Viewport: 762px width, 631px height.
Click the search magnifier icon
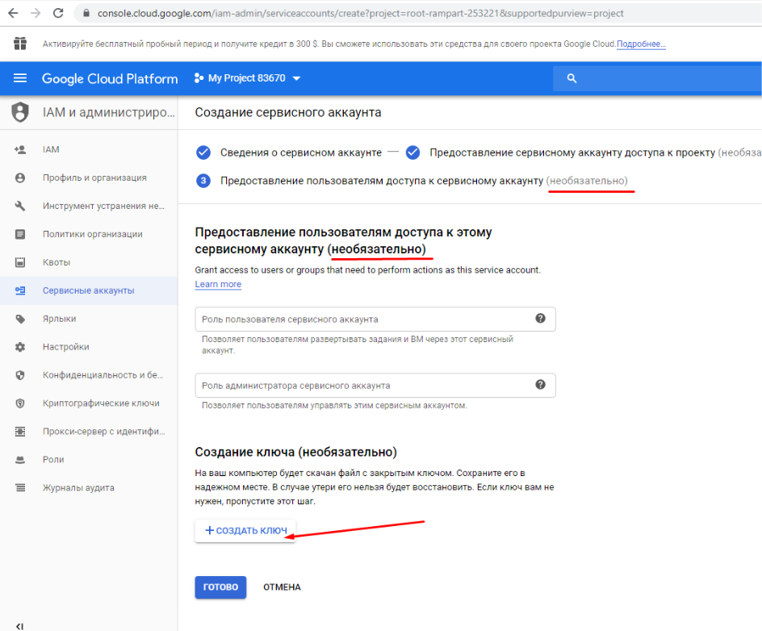coord(571,78)
